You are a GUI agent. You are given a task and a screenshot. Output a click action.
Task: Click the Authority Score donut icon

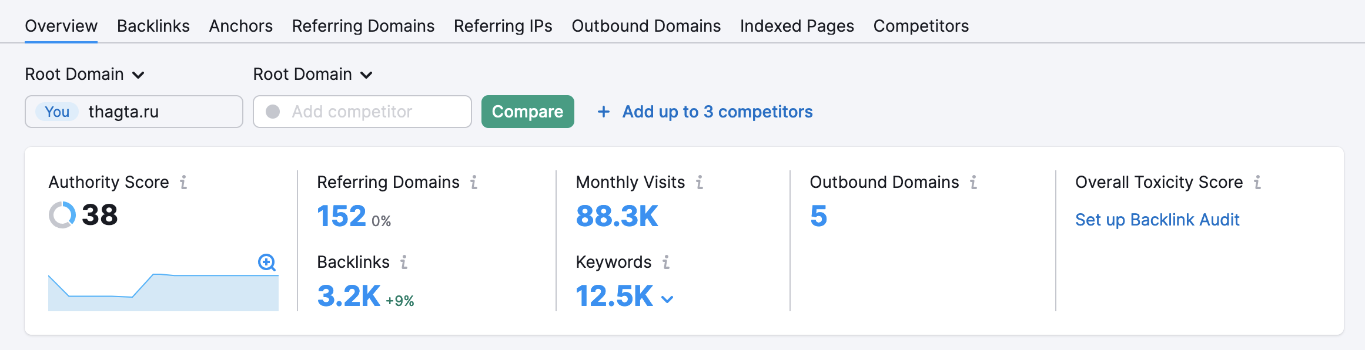point(62,215)
